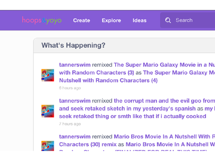Open tannerswim profile in Super Mario Galaxy entry

(75, 65)
